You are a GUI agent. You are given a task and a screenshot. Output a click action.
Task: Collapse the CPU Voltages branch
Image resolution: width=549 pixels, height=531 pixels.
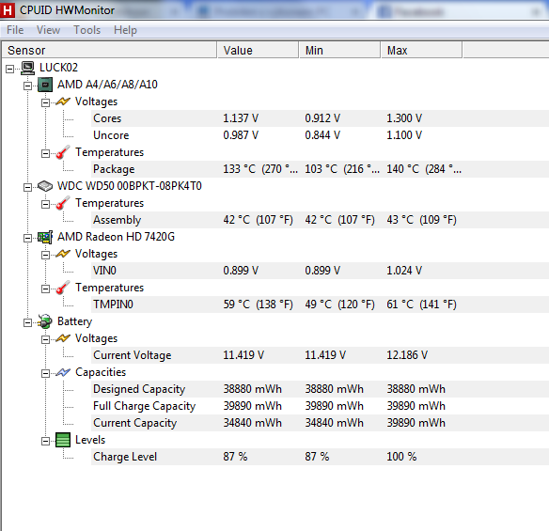tap(45, 102)
